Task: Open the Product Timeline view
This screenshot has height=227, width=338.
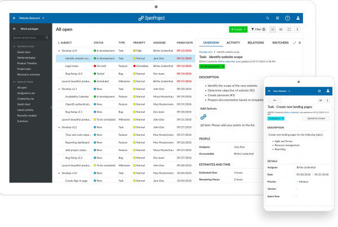Action: [27, 64]
